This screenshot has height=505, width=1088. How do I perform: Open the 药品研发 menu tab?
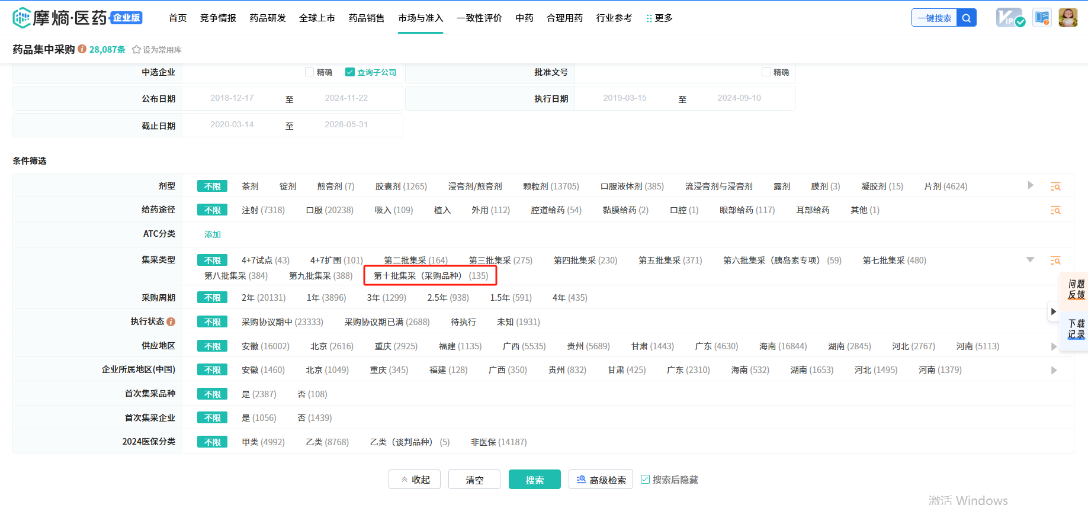click(268, 18)
